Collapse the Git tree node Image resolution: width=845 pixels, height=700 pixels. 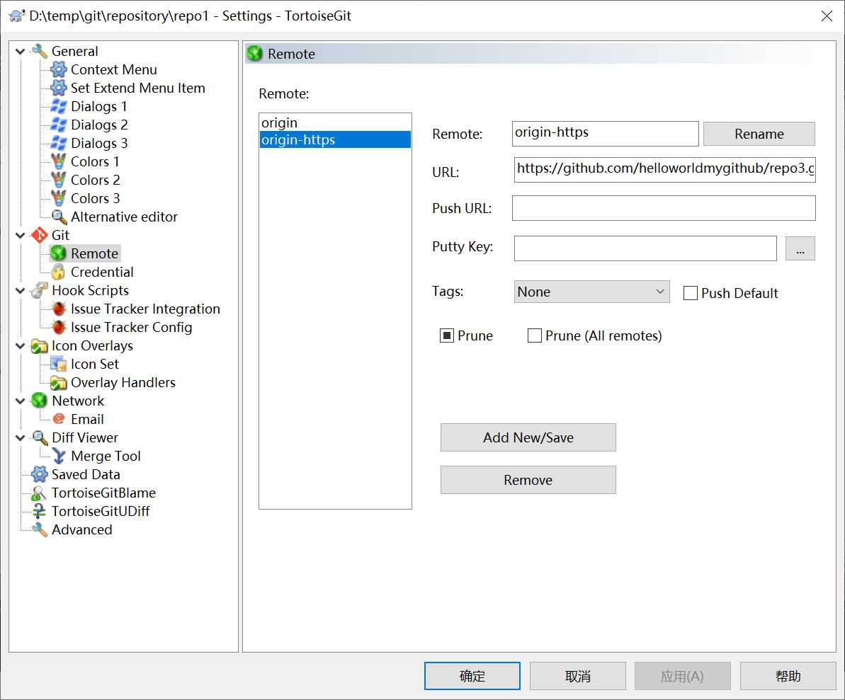[x=21, y=235]
